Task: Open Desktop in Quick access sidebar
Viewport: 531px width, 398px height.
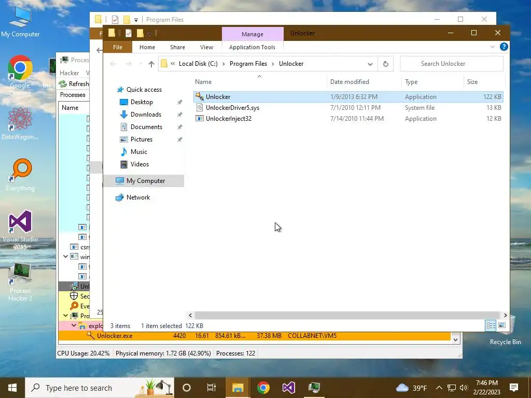Action: [142, 102]
